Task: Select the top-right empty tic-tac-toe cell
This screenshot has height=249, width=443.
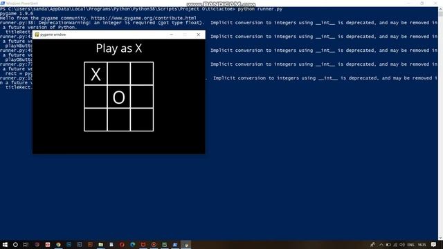Action: tap(142, 73)
